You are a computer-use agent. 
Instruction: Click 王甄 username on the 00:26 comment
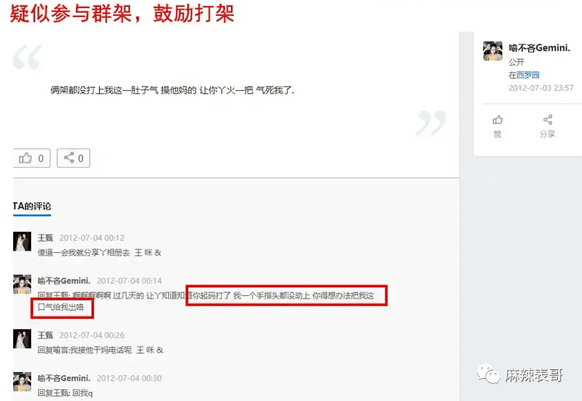pyautogui.click(x=45, y=335)
